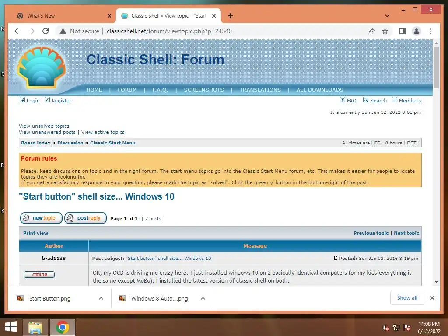Image resolution: width=448 pixels, height=336 pixels.
Task: Open Chrome three-dot menu
Action: tap(430, 31)
